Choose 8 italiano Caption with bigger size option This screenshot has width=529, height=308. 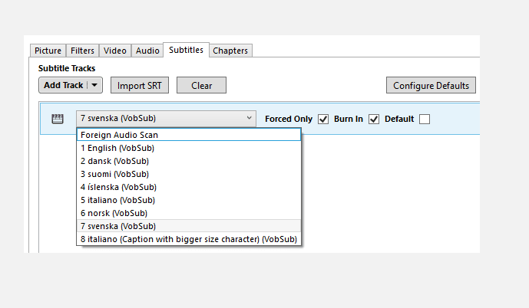pyautogui.click(x=188, y=239)
